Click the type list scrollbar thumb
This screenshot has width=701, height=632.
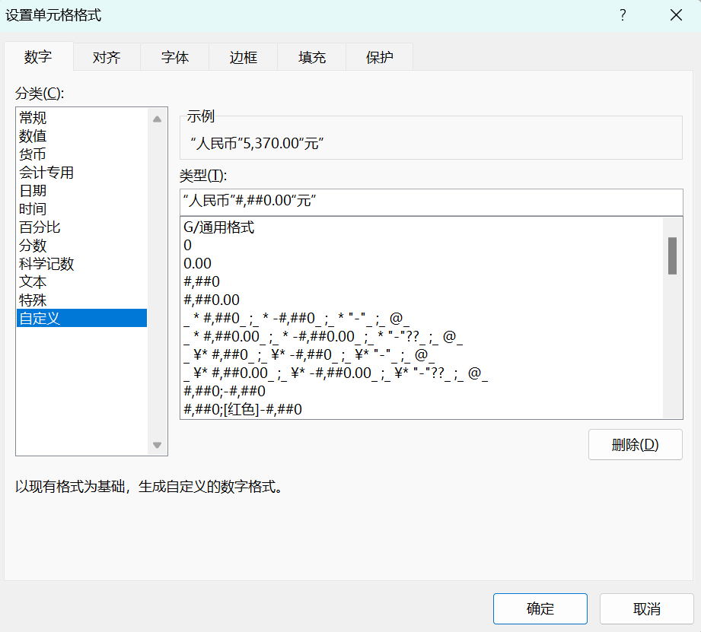(x=672, y=256)
